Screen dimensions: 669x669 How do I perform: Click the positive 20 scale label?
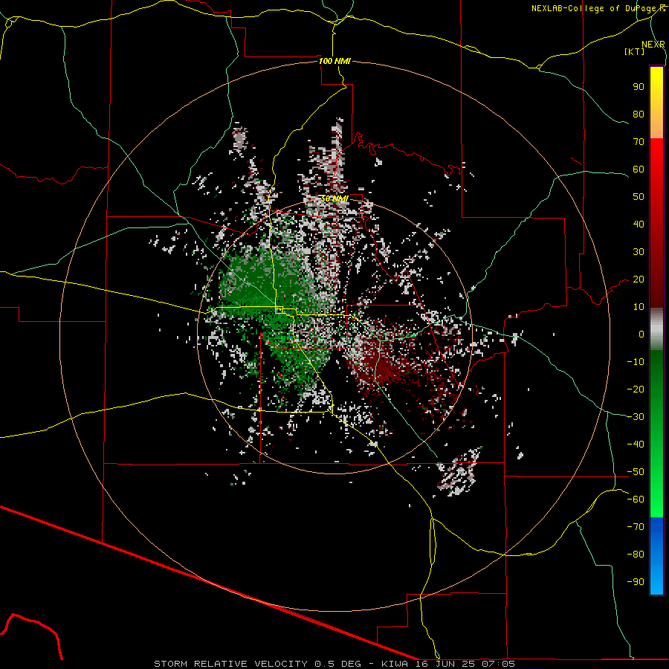click(x=639, y=279)
